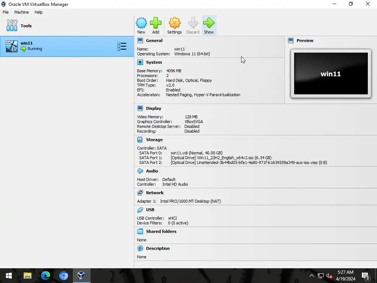Click the General section monitor icon
Image resolution: width=377 pixels, height=283 pixels.
[x=140, y=41]
